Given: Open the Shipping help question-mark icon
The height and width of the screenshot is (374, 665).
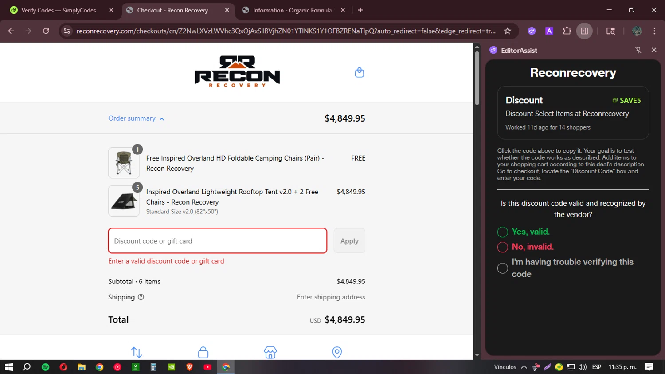Looking at the screenshot, I should [141, 297].
